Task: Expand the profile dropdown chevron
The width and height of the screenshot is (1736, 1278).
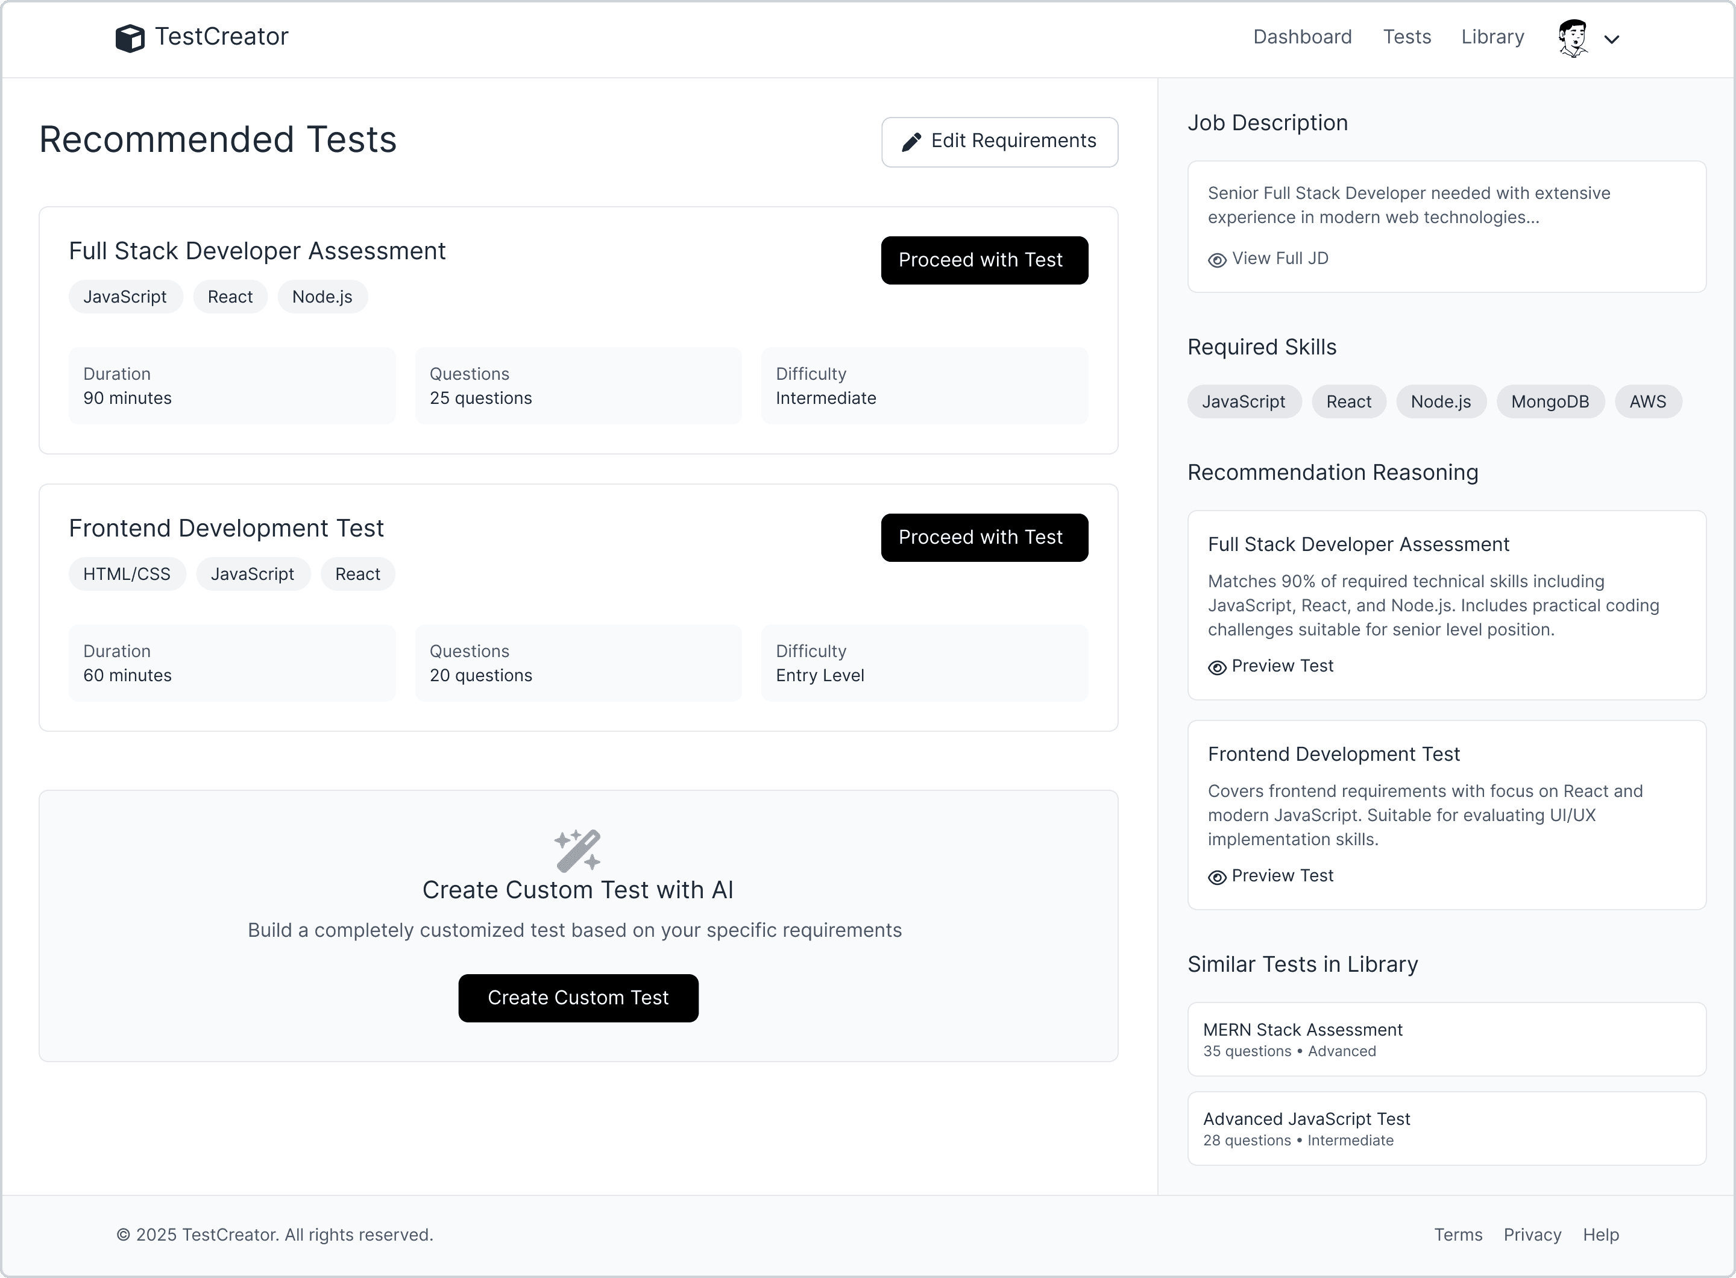Action: [x=1611, y=39]
